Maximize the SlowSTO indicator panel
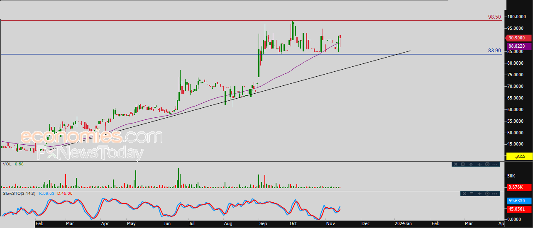Screen dimensions: 533x228 tap(472, 194)
